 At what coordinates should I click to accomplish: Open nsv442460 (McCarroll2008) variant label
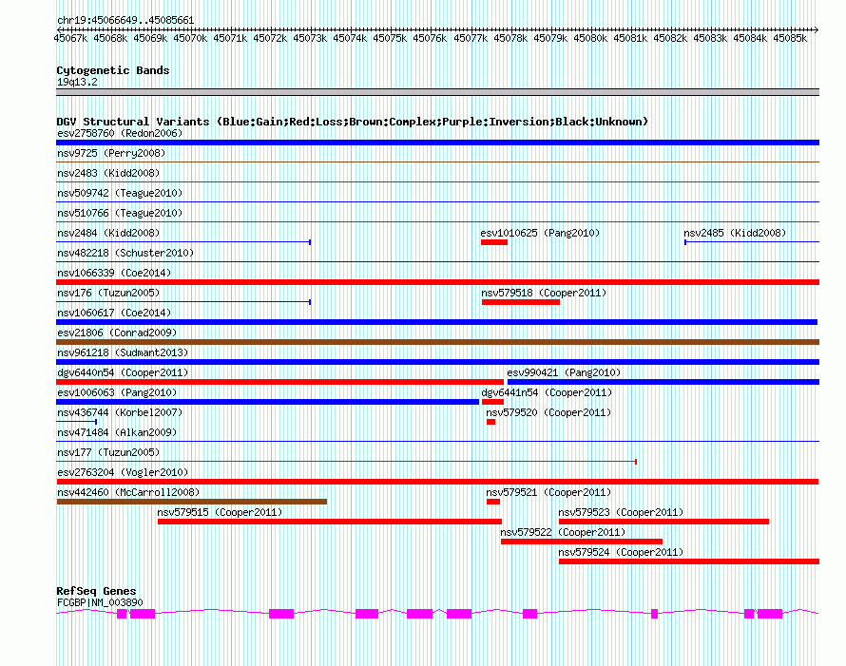click(x=128, y=492)
